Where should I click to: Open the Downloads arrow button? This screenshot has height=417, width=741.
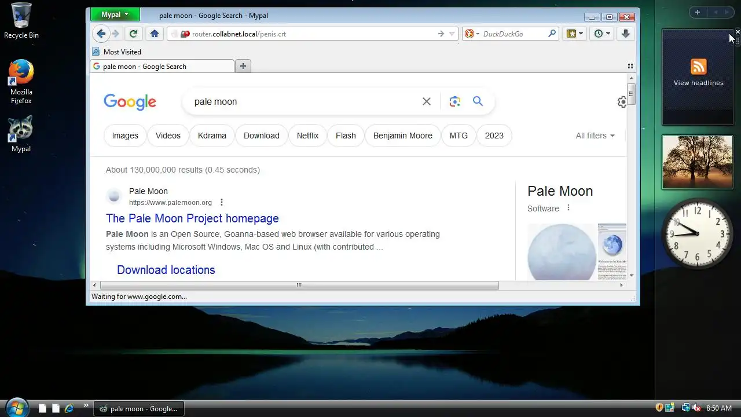coord(625,34)
